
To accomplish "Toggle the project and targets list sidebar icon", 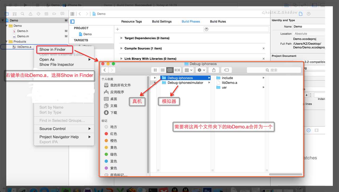I will pyautogui.click(x=72, y=22).
